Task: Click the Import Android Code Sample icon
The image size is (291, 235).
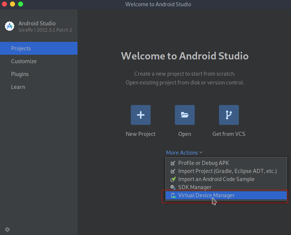Action: 173,179
